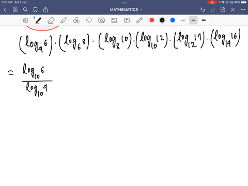Bookmark the current page
The image size is (248, 186).
(x=35, y=10)
